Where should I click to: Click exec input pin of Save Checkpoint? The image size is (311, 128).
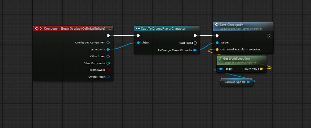(x=217, y=36)
